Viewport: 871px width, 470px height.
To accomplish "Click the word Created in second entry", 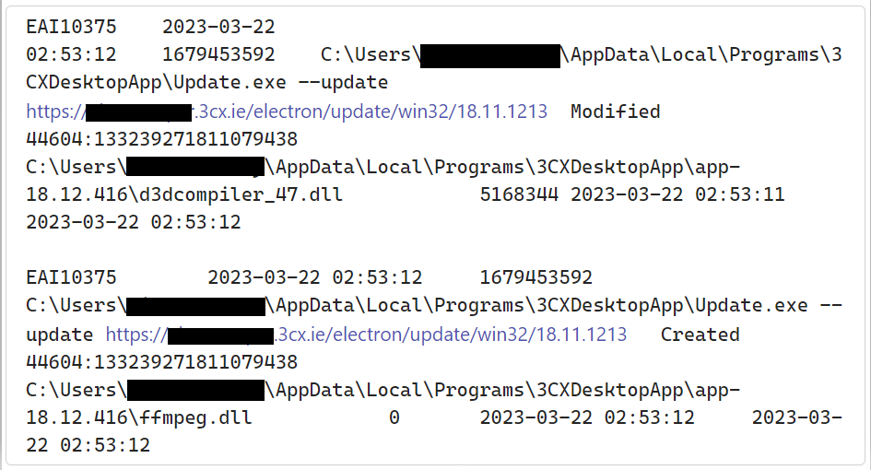I will tap(700, 335).
